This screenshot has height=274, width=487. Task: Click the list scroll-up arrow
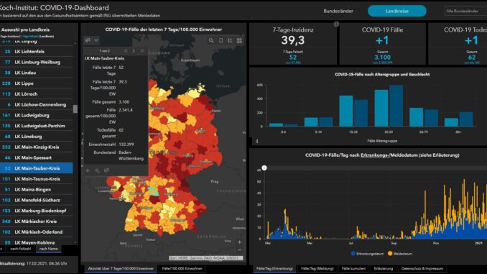[75, 43]
